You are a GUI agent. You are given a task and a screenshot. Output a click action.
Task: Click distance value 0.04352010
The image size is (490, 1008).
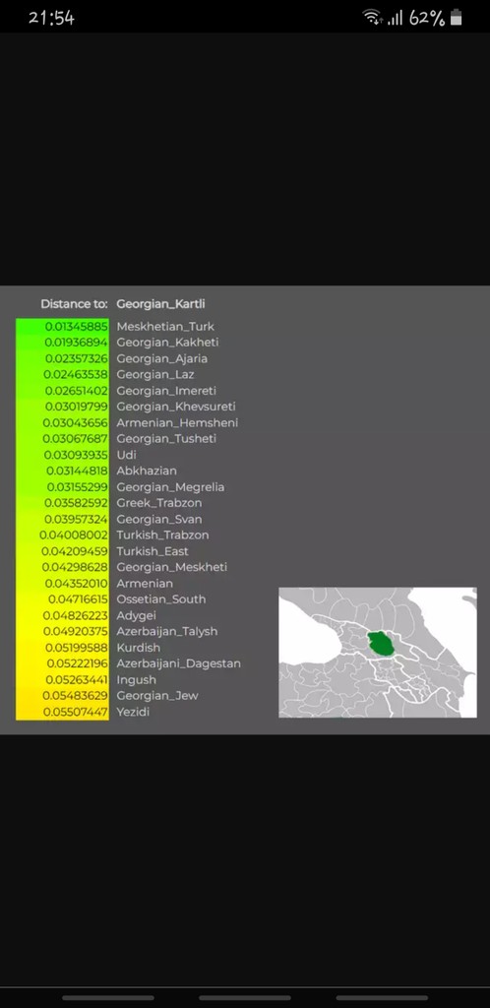(77, 584)
